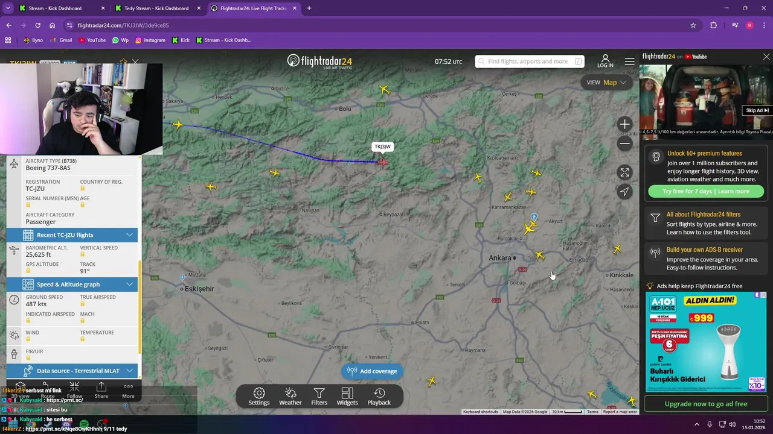Open the LOG IN user icon
This screenshot has height=434, width=773.
click(x=605, y=61)
